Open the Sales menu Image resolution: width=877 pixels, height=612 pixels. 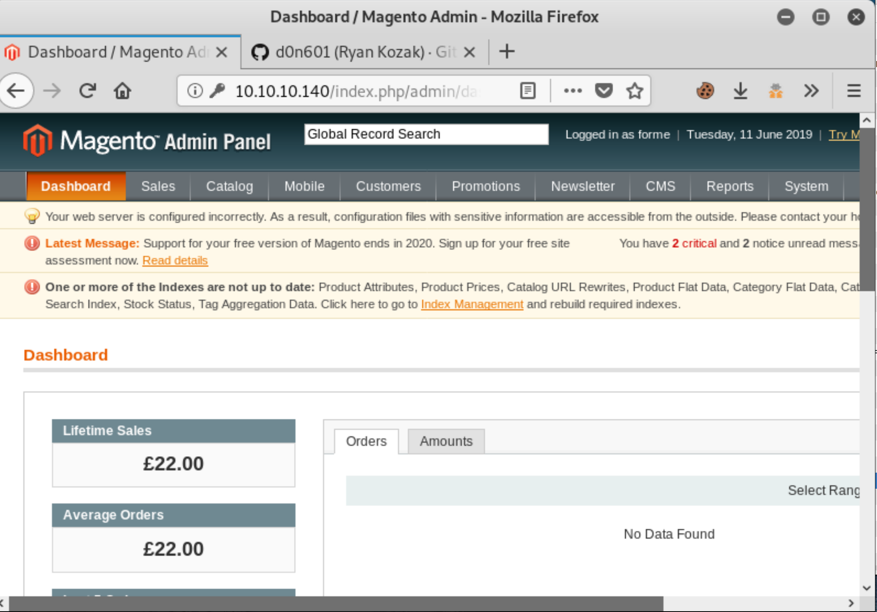point(158,186)
